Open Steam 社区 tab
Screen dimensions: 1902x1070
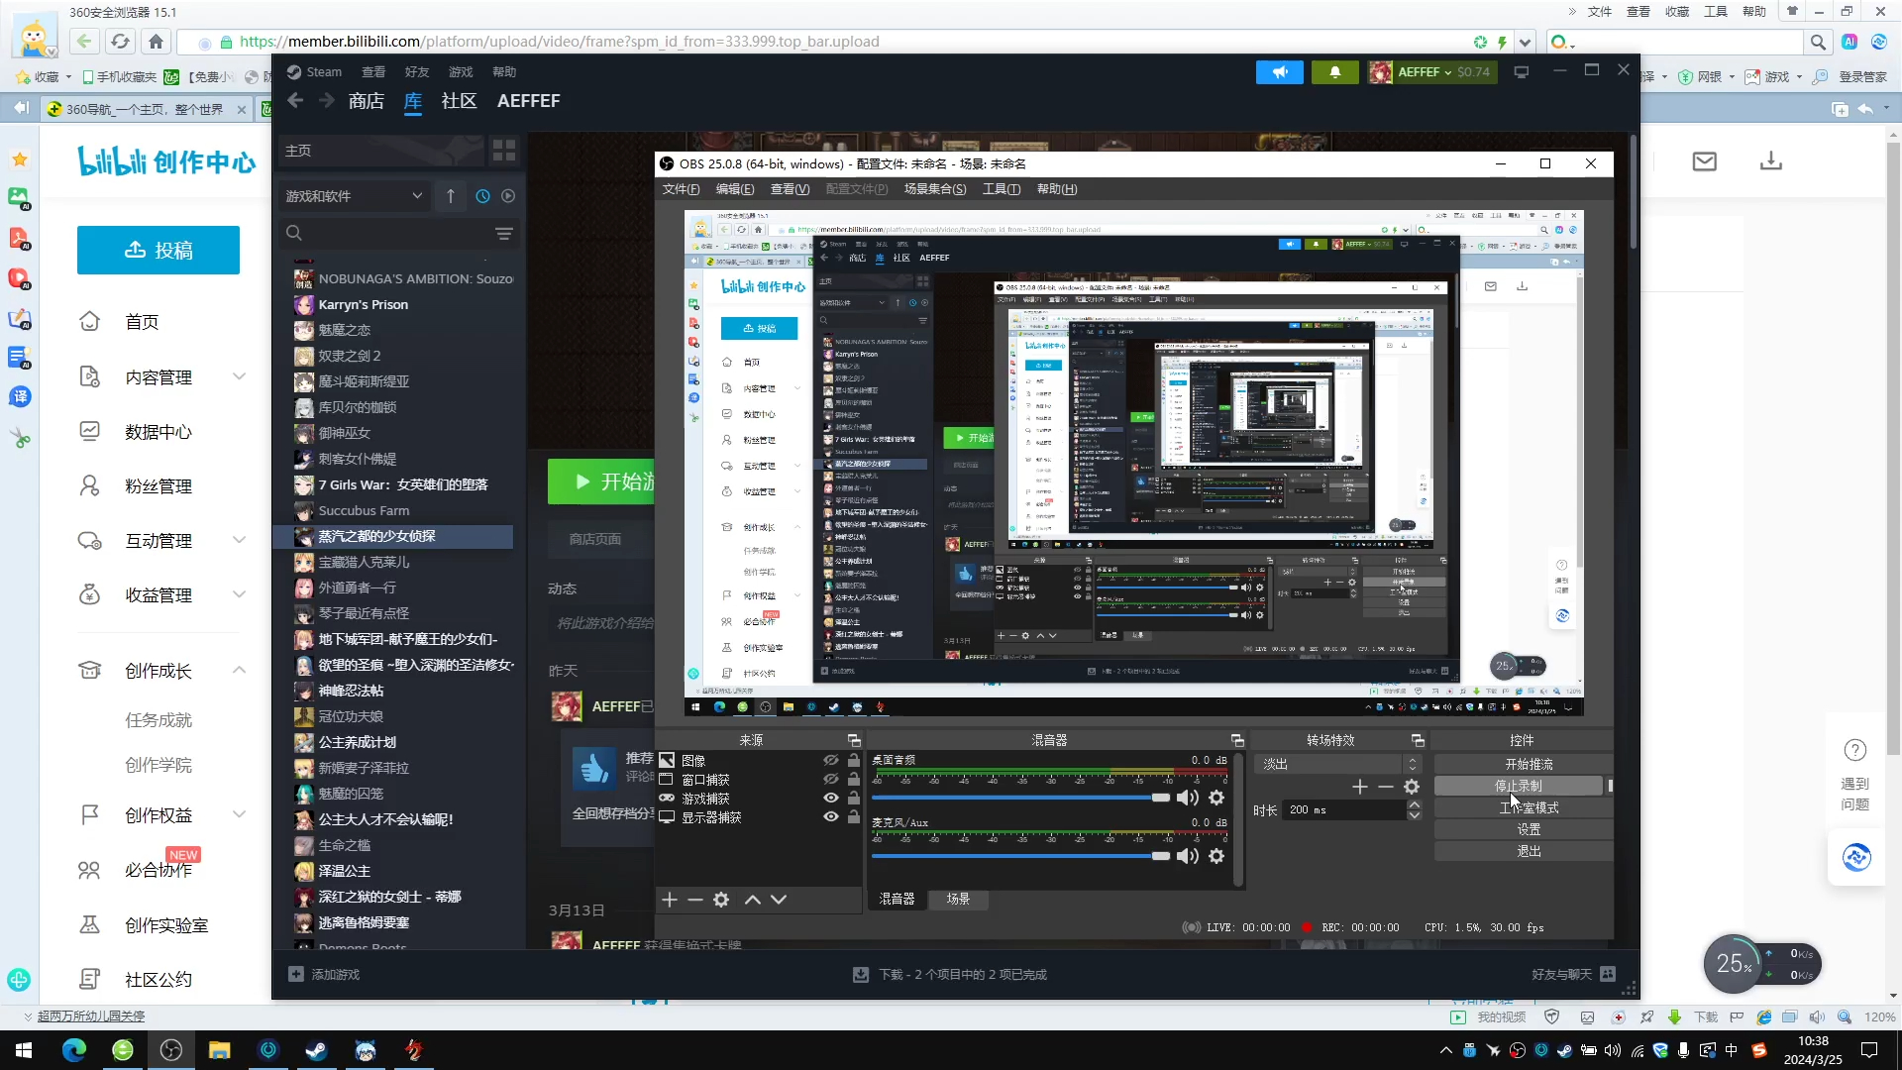459,101
